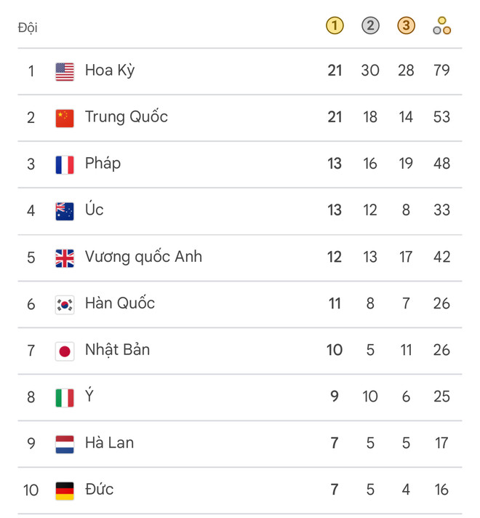Image resolution: width=480 pixels, height=518 pixels.
Task: Select the Hàn Quốc team name
Action: [x=120, y=303]
